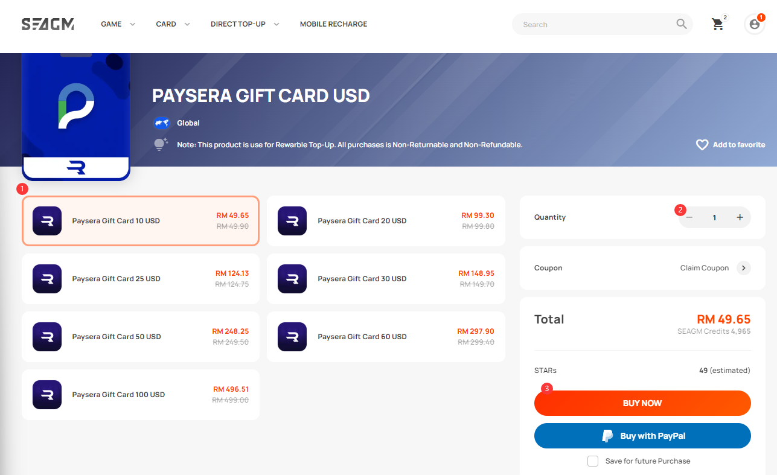The width and height of the screenshot is (777, 475).
Task: Open the user account profile icon
Action: pyautogui.click(x=754, y=24)
